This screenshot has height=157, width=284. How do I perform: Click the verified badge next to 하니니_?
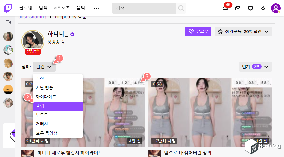tap(72, 34)
